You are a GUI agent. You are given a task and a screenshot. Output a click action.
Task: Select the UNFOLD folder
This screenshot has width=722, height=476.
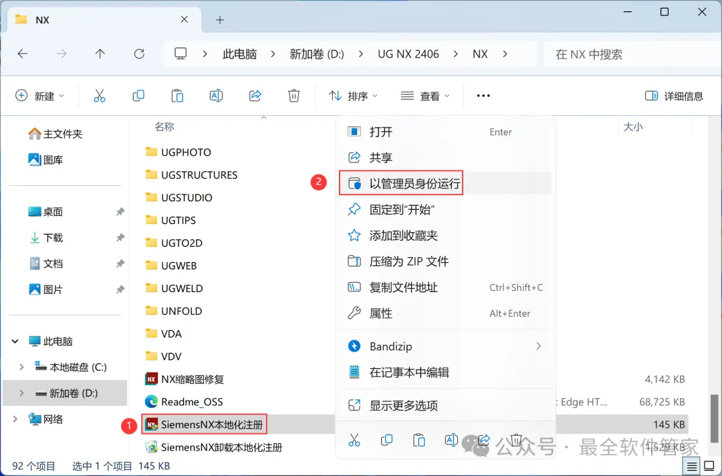[x=174, y=311]
